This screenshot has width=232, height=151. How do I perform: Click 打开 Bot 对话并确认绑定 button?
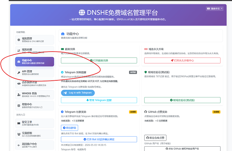click(99, 139)
